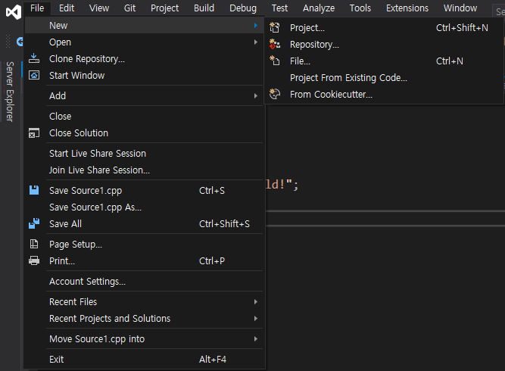Expand the Recent Files submenu arrow

click(x=256, y=302)
